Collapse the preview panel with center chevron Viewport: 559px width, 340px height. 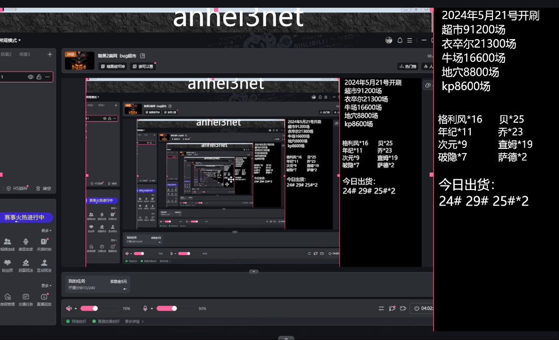(254, 271)
